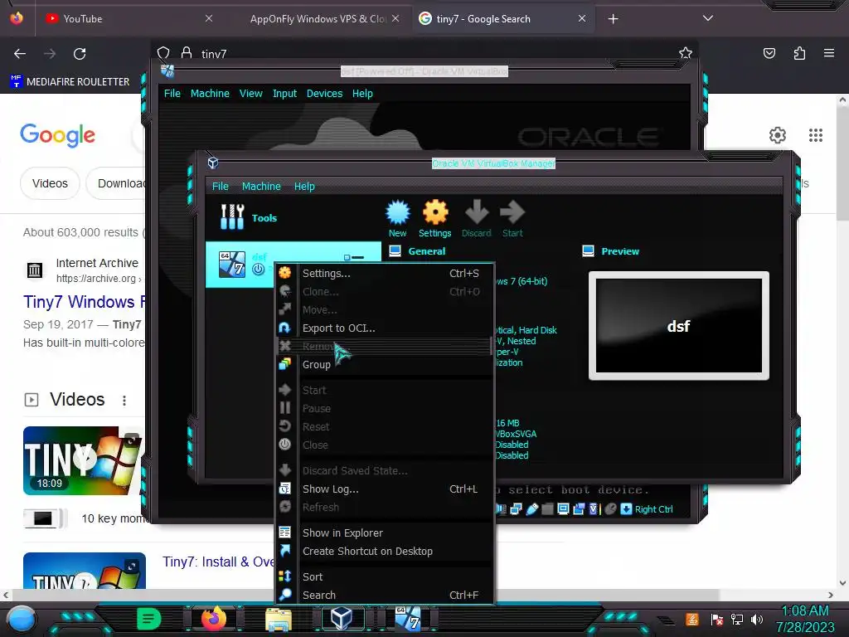Open Machine menu in dsf VM window
The image size is (849, 637).
(x=210, y=94)
